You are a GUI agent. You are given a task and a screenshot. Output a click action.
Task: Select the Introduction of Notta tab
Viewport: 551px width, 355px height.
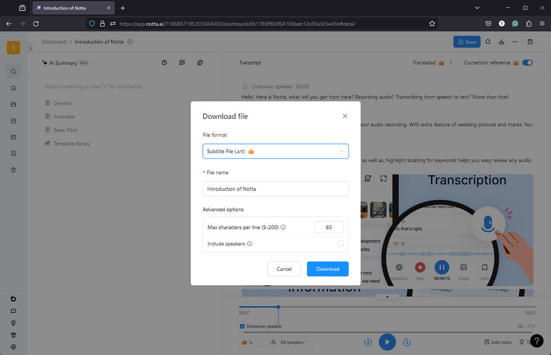point(73,8)
